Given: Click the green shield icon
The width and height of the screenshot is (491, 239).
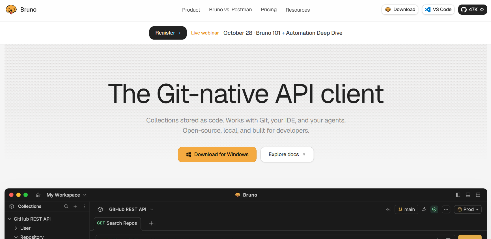Looking at the screenshot, I should 434,210.
